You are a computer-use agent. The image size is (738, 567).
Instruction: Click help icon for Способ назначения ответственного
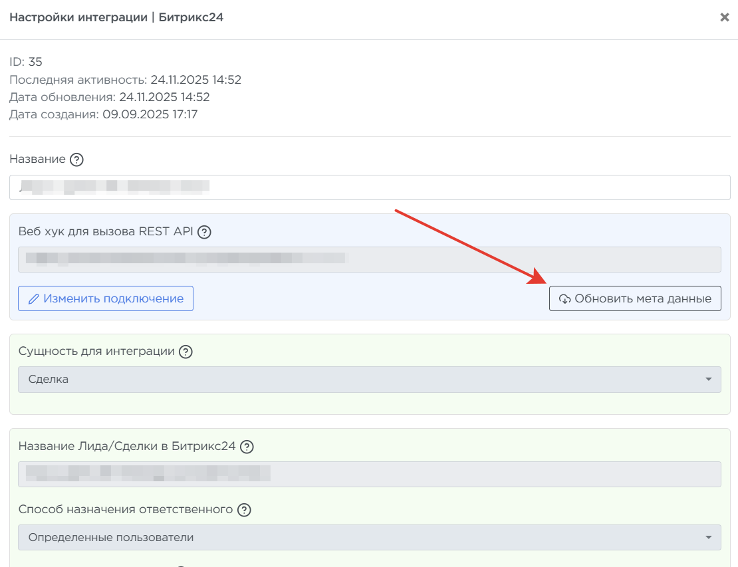click(244, 510)
